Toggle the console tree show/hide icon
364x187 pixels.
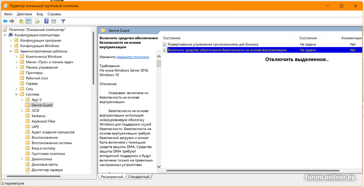click(29, 21)
